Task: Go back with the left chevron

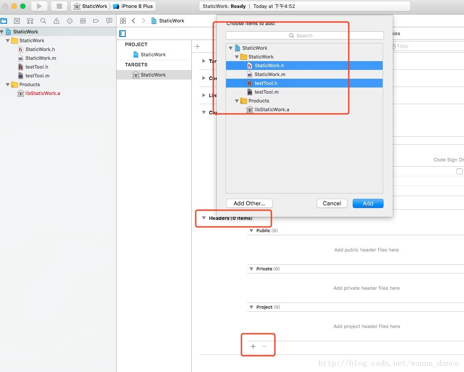Action: pyautogui.click(x=133, y=21)
